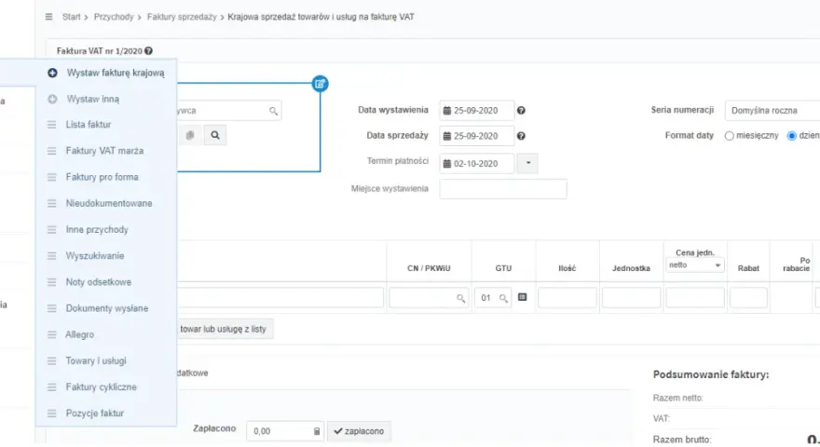The image size is (820, 447).
Task: Click the hamburger menu icon beside Start
Action: pyautogui.click(x=48, y=17)
